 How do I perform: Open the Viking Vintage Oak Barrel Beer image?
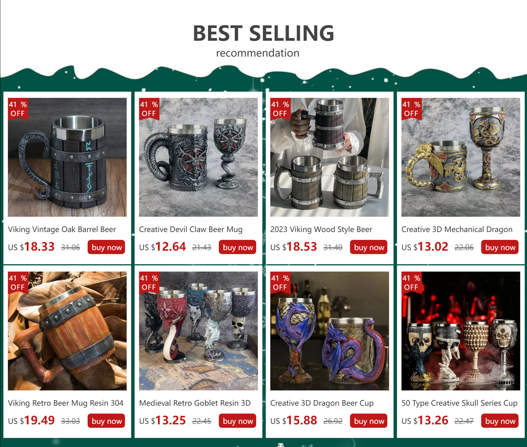click(x=67, y=157)
